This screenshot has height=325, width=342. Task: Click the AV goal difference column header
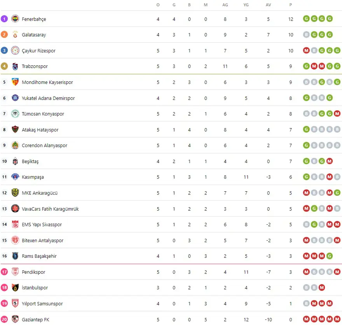pyautogui.click(x=268, y=5)
